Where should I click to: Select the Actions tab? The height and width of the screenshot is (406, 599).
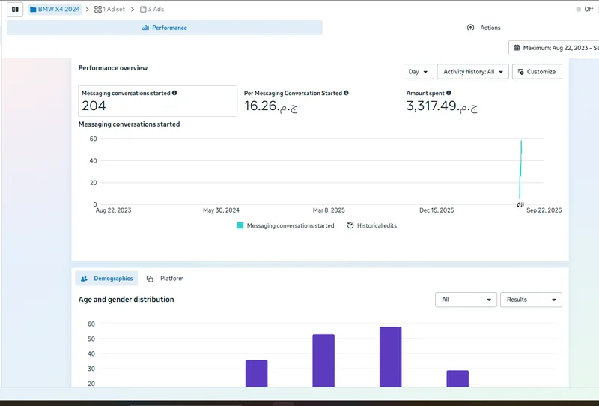(x=484, y=28)
